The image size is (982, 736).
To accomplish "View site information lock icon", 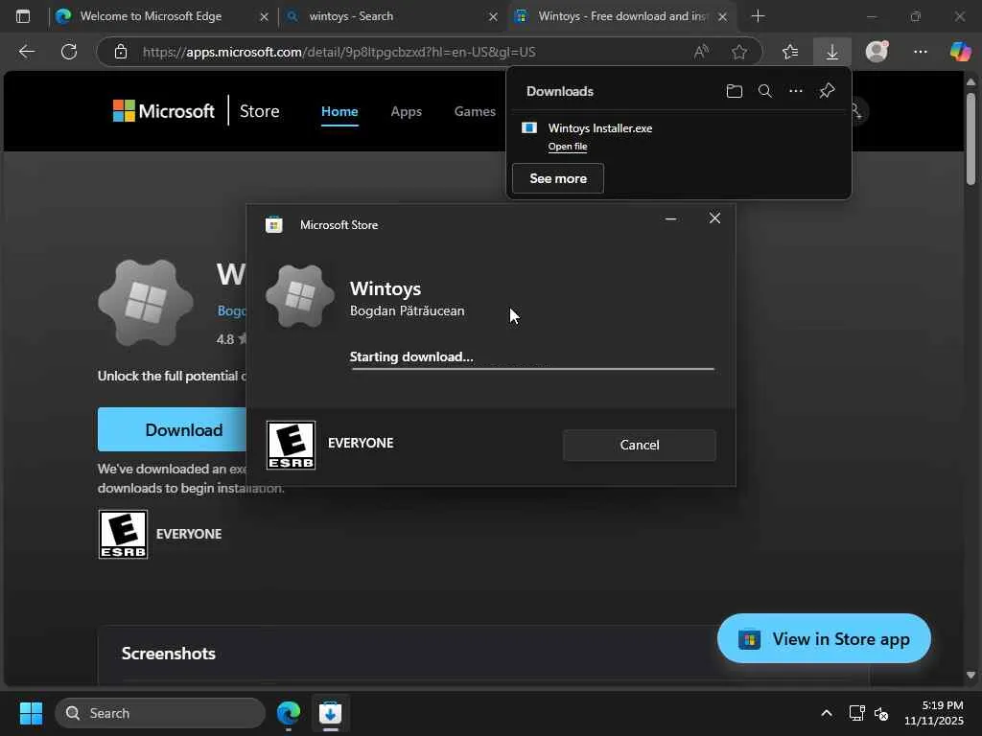I will [121, 52].
